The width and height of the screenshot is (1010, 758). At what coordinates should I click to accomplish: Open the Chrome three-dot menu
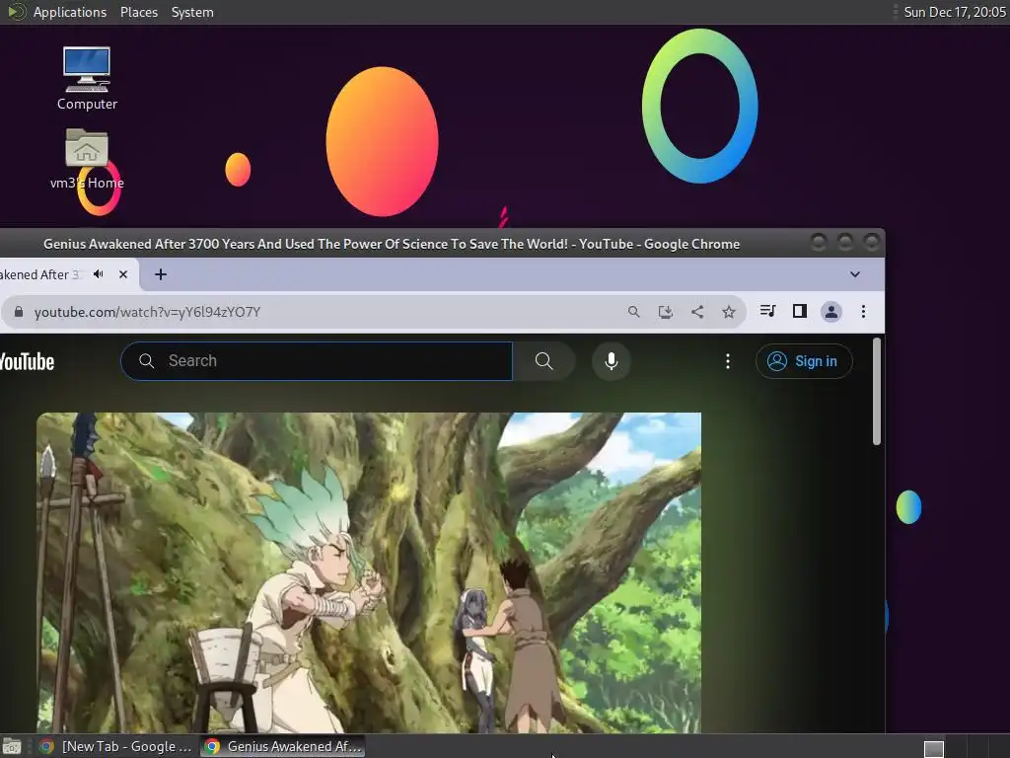(863, 312)
